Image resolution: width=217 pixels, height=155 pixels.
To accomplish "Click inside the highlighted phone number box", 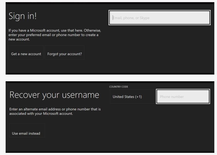I will 183,96.
